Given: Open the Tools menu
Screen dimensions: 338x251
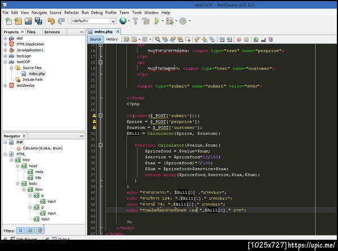Looking at the screenshot, I should [x=137, y=12].
